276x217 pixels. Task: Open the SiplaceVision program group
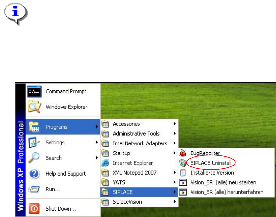point(139,202)
